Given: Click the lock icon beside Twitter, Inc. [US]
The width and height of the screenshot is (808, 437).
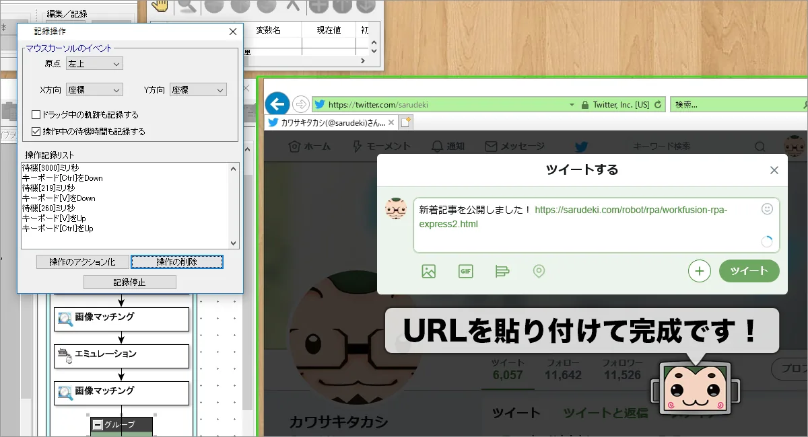Looking at the screenshot, I should pos(585,105).
